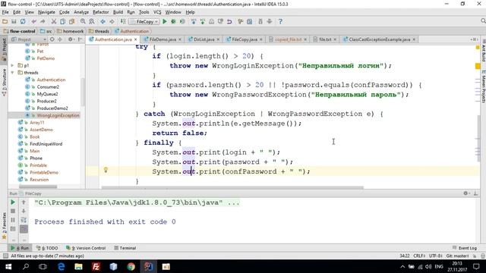Screen dimensions: 486x273
Task: Select WrongLoginException in project tree
Action: (x=58, y=115)
